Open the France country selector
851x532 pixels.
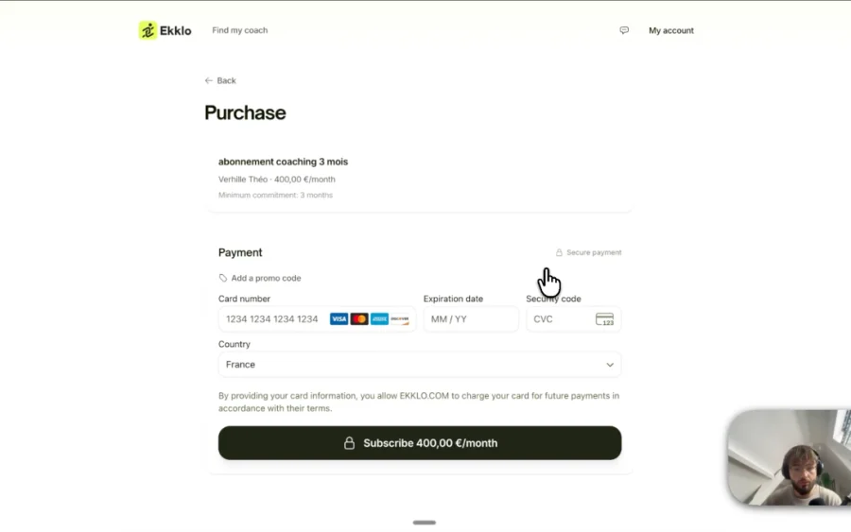(x=420, y=365)
